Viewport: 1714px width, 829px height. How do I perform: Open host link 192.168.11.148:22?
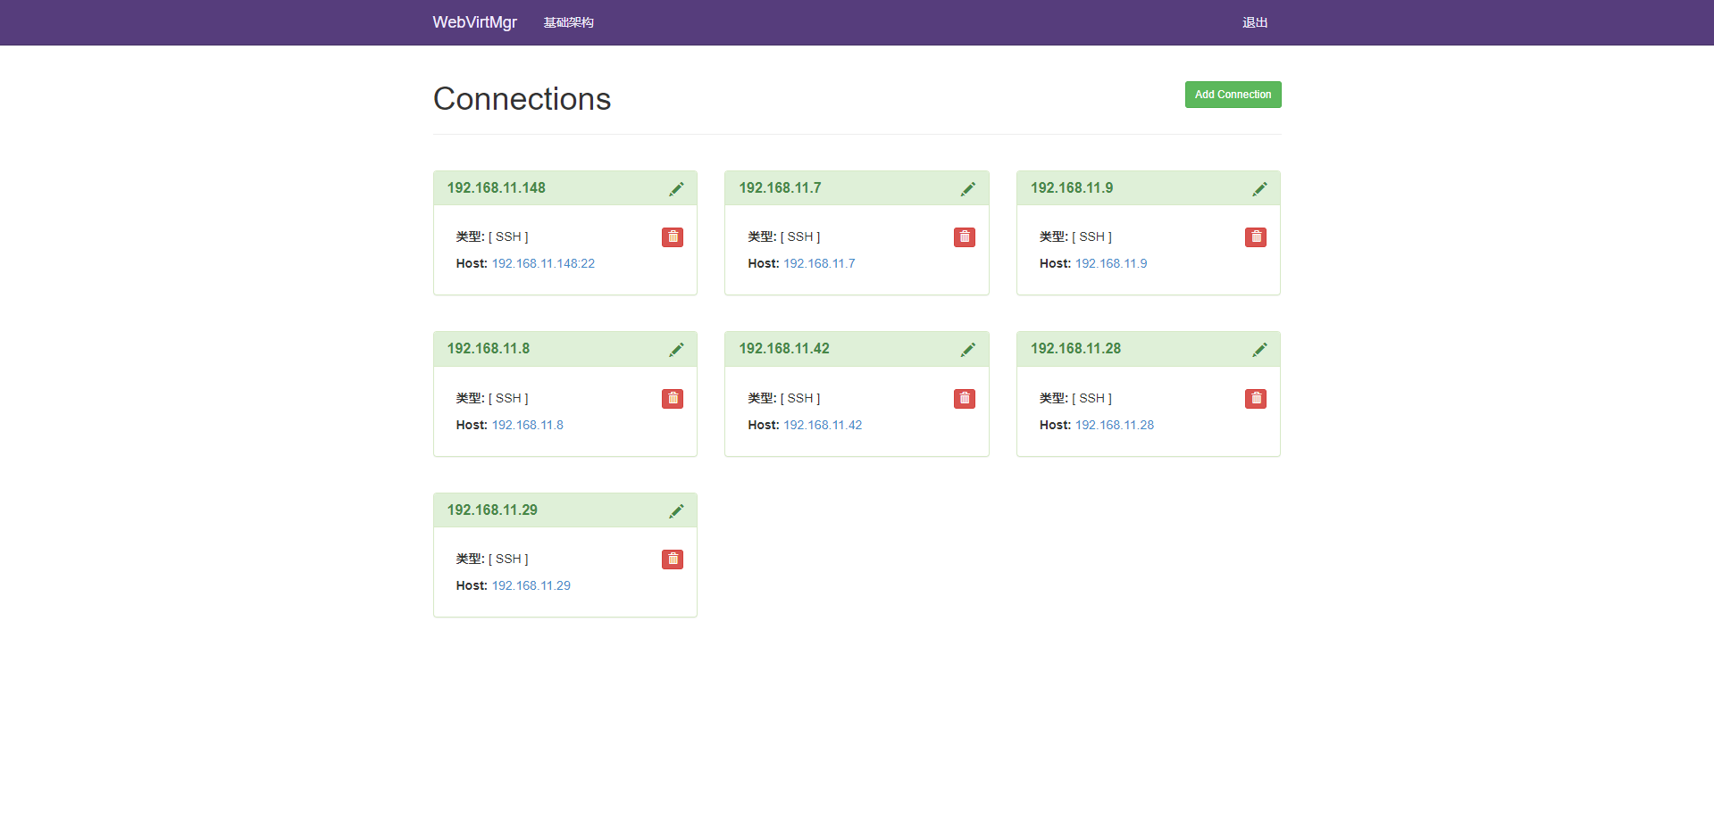pos(543,264)
